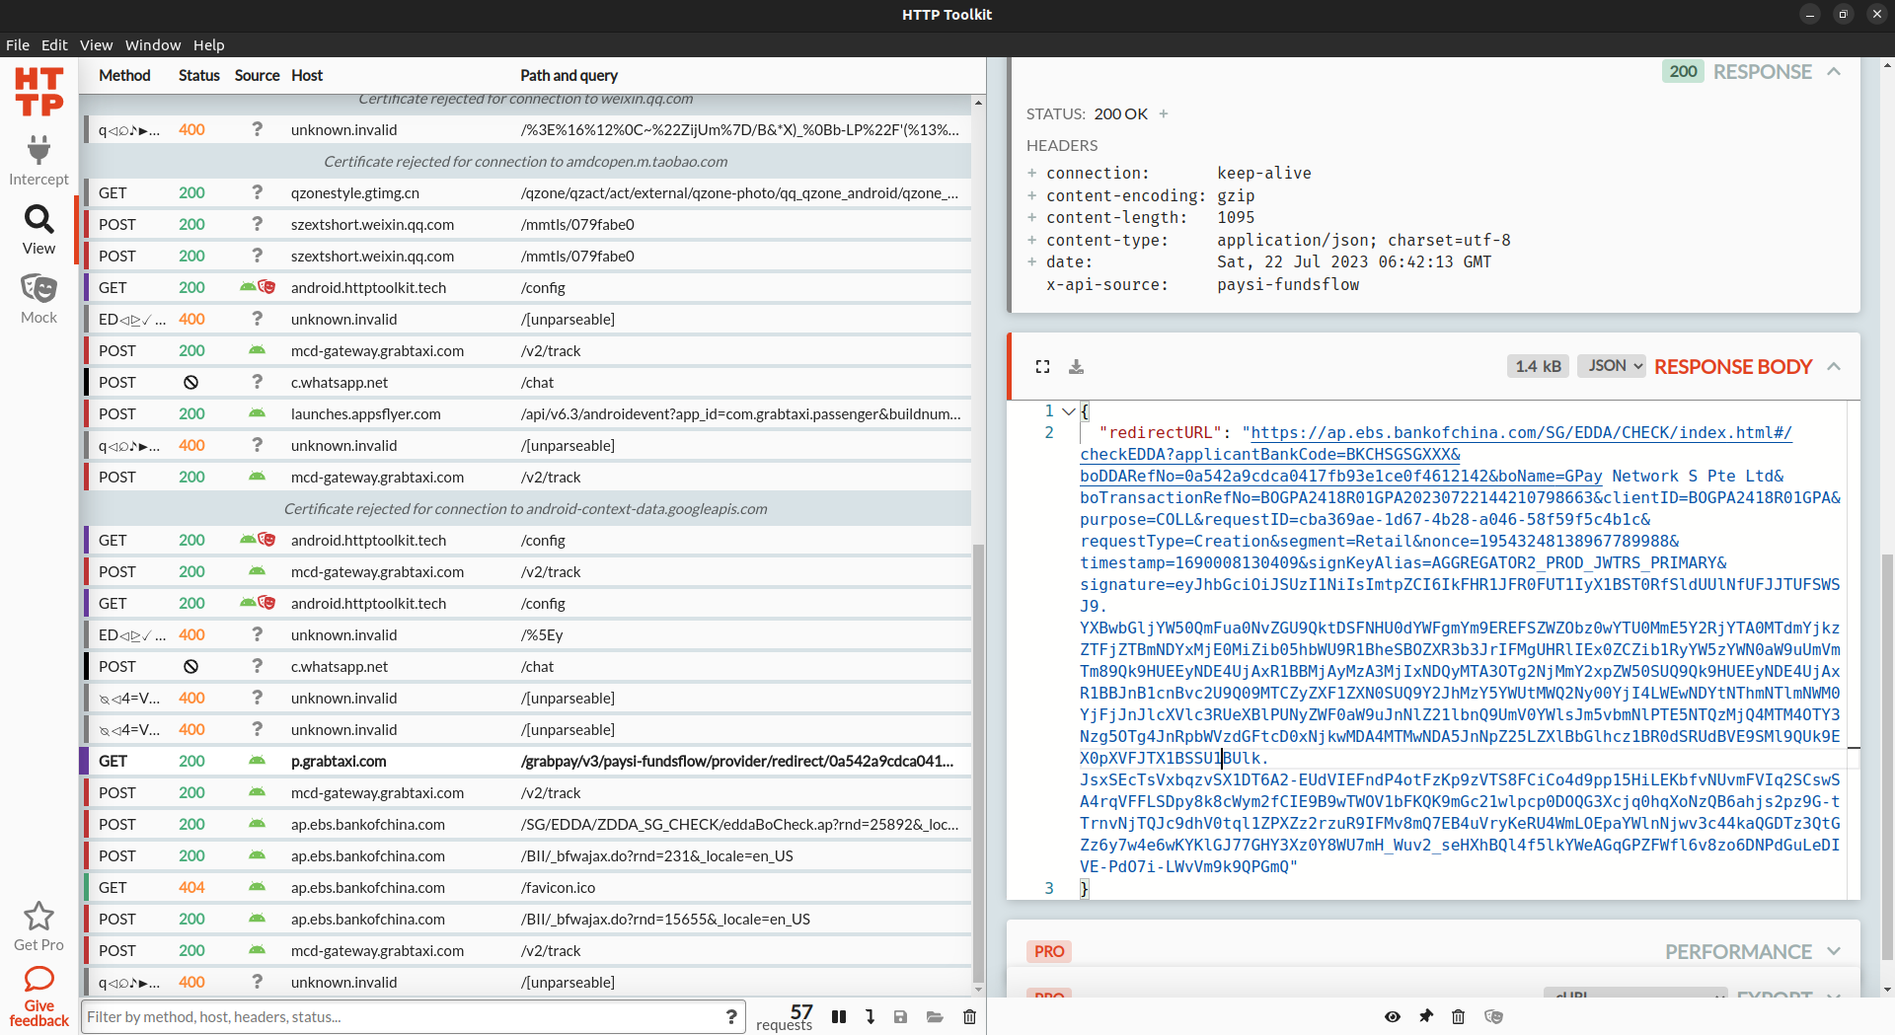This screenshot has width=1895, height=1035.
Task: Clear all requests with list trash icon
Action: point(969,1016)
